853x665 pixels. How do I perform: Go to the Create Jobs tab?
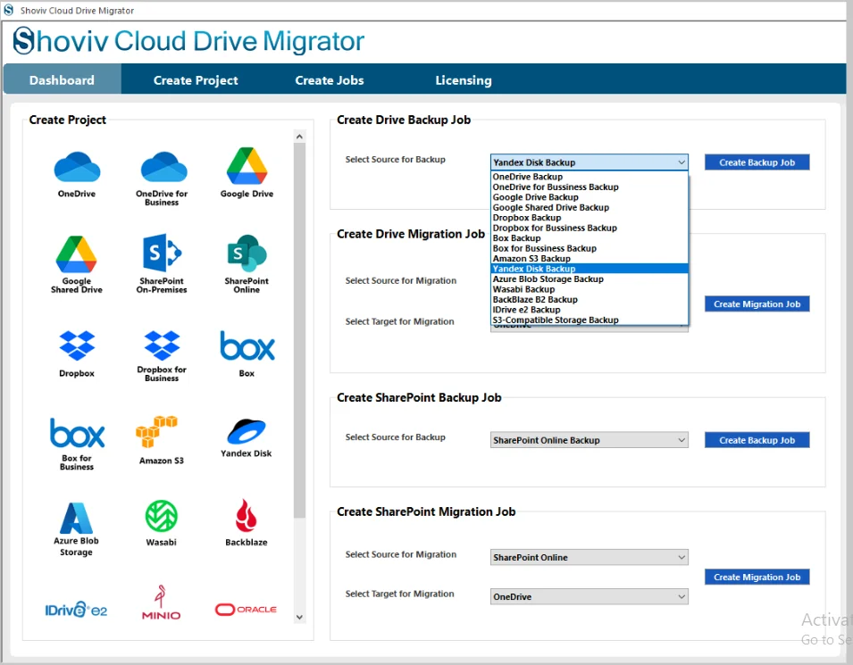click(329, 80)
